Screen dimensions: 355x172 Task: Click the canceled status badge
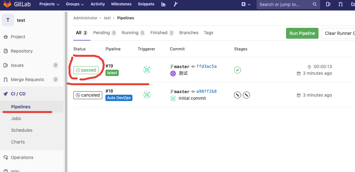pos(87,95)
